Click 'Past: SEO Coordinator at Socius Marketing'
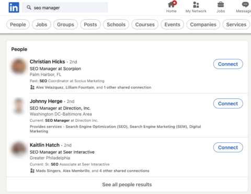This screenshot has width=251, height=194. tap(67, 81)
